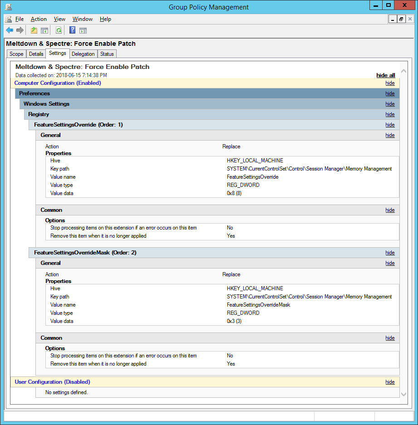Restore down the inner MDI child window

point(401,19)
